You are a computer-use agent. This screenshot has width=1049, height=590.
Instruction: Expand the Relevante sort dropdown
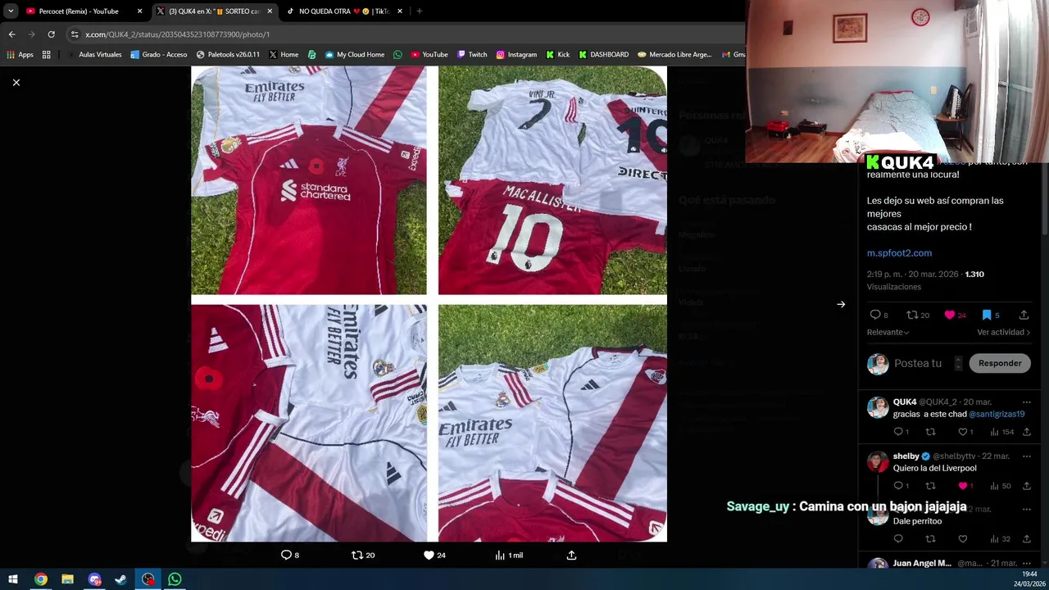[x=888, y=332]
